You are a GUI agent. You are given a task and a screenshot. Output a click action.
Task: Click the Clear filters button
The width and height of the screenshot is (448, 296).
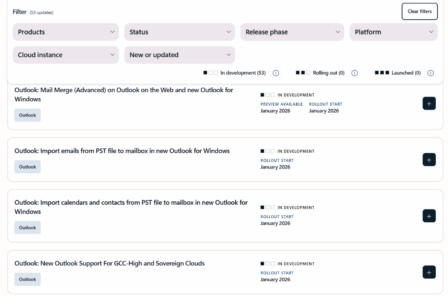[x=419, y=11]
